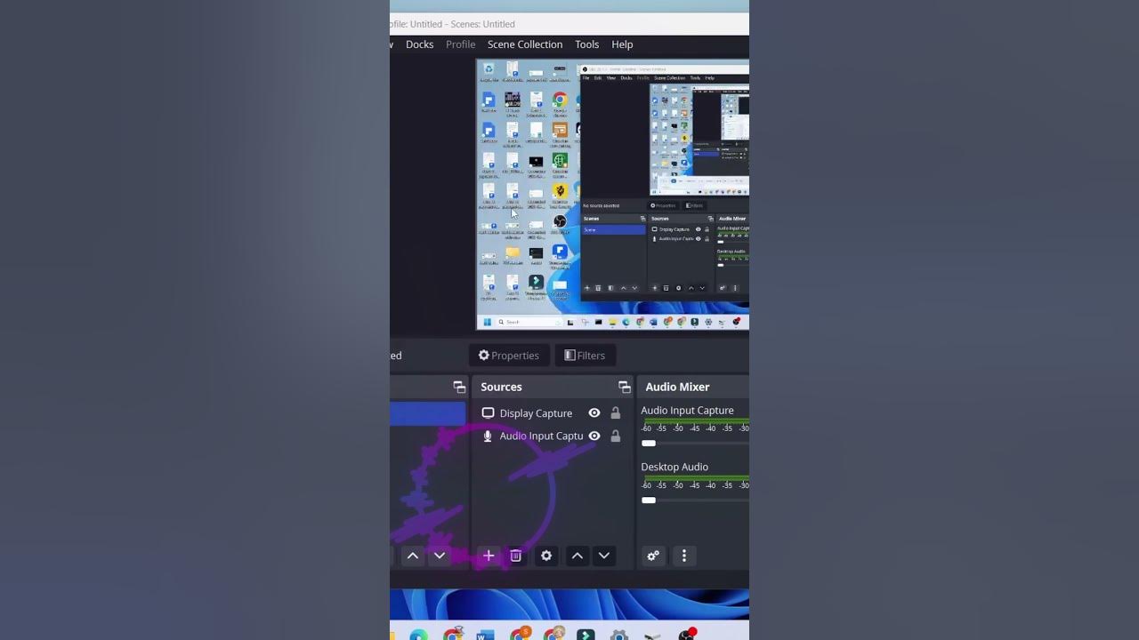This screenshot has height=640, width=1139.
Task: Lock the Display Capture source
Action: (615, 413)
